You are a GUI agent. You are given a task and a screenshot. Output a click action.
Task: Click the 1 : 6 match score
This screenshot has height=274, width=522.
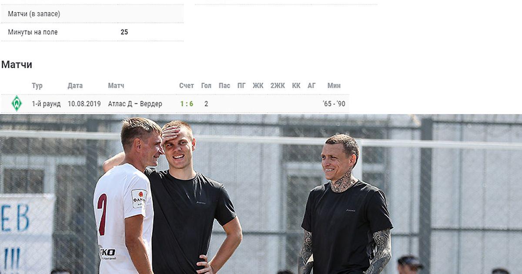coord(187,104)
